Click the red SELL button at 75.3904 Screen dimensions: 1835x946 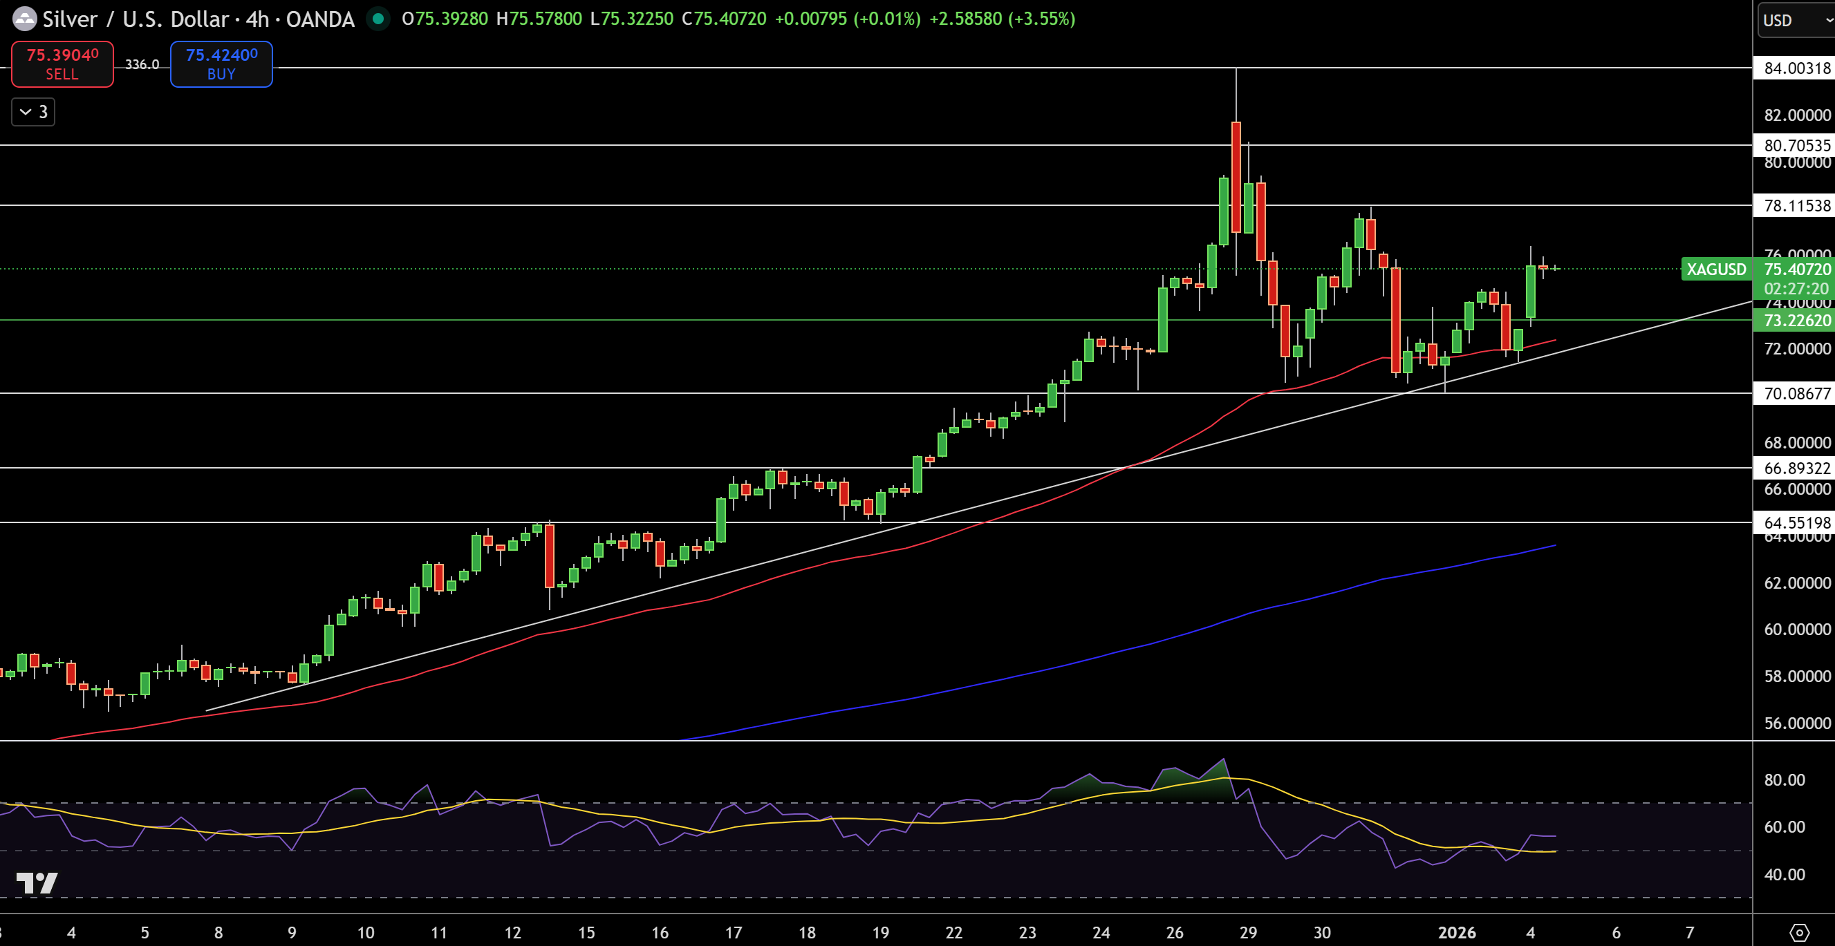pos(62,64)
